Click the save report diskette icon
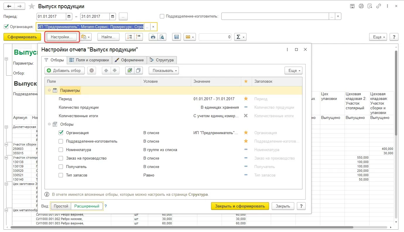 pos(177,37)
